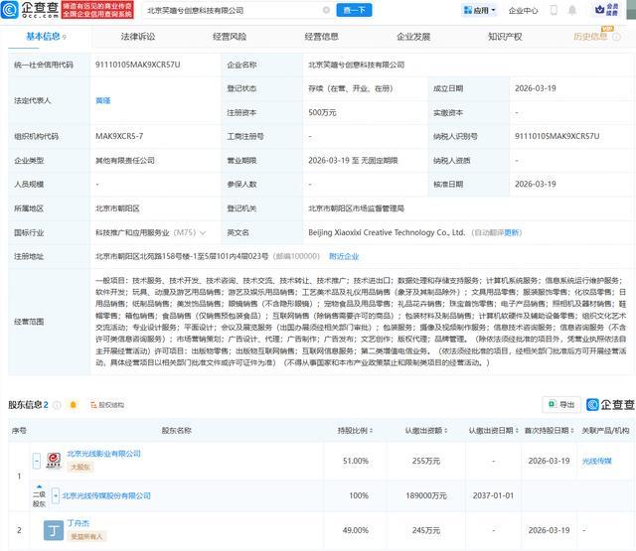Switch to the 法律诉讼 tab
This screenshot has height=551, width=636.
click(x=137, y=37)
